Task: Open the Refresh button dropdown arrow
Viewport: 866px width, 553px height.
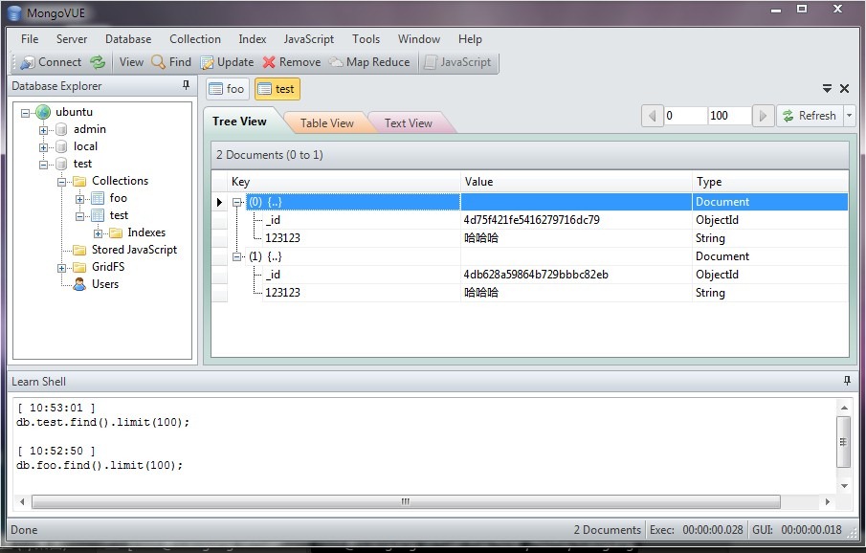Action: tap(850, 116)
